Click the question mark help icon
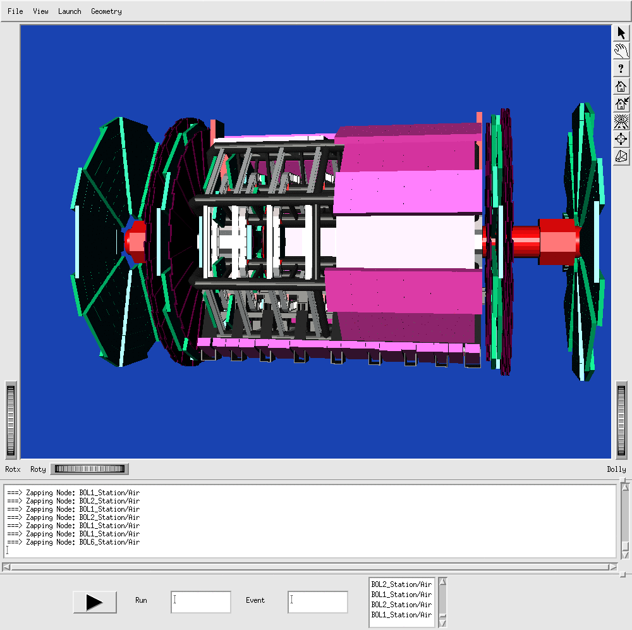The width and height of the screenshot is (632, 630). (x=621, y=69)
